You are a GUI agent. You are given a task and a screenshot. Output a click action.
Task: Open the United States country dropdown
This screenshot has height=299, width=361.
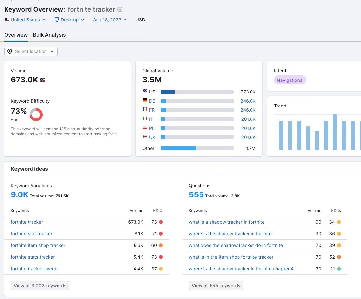[25, 20]
